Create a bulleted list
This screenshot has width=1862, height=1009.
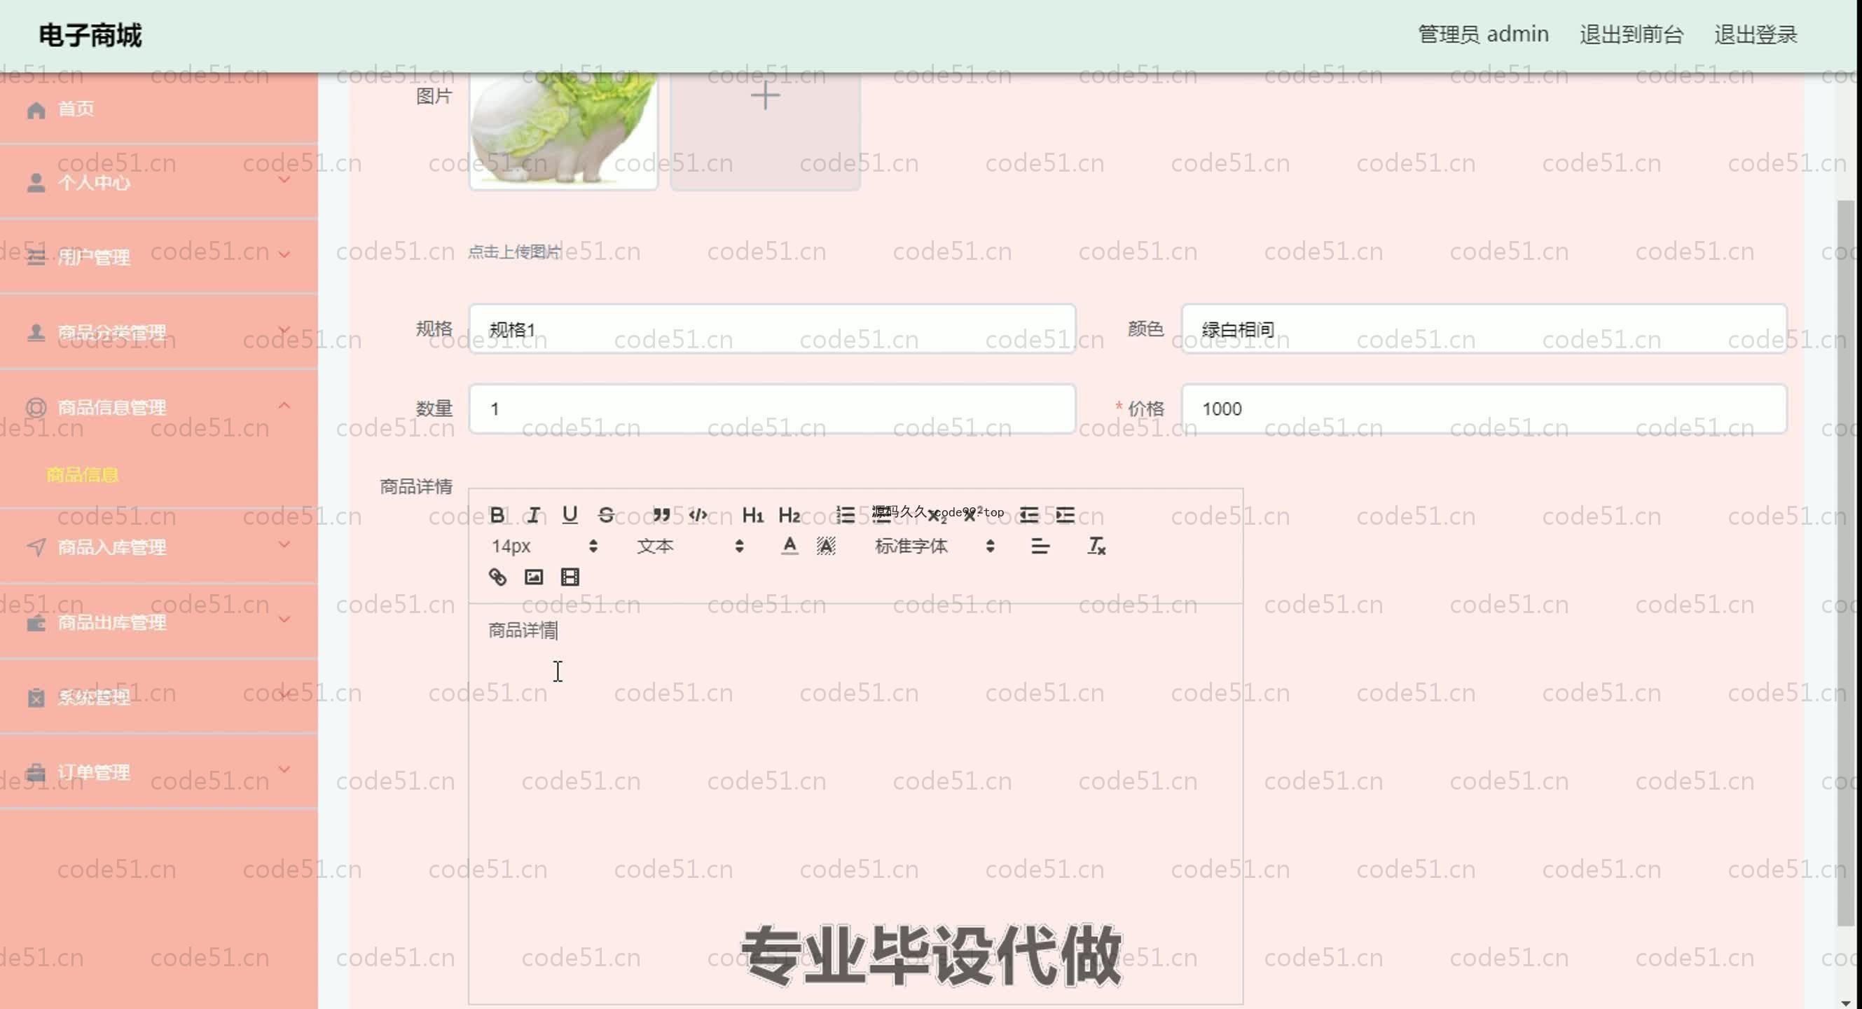point(881,514)
